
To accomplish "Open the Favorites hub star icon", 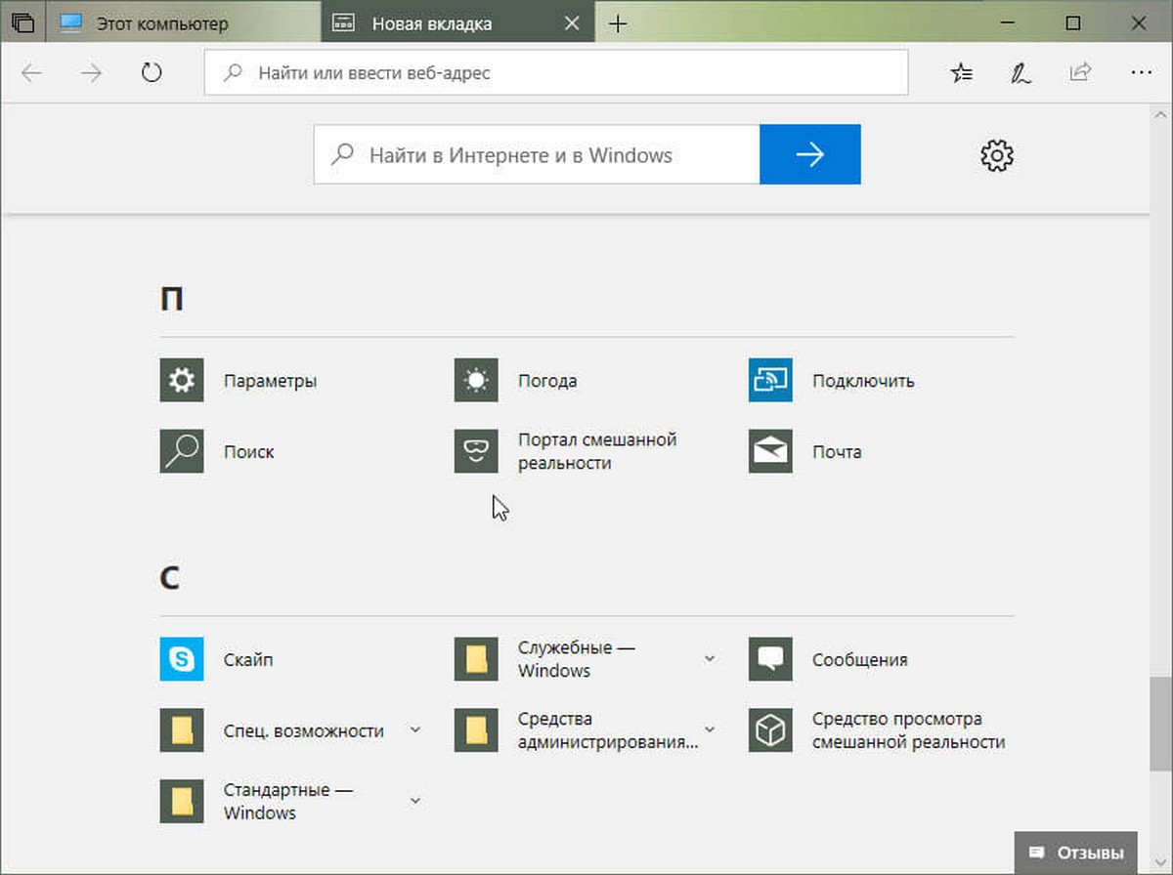I will tap(962, 72).
